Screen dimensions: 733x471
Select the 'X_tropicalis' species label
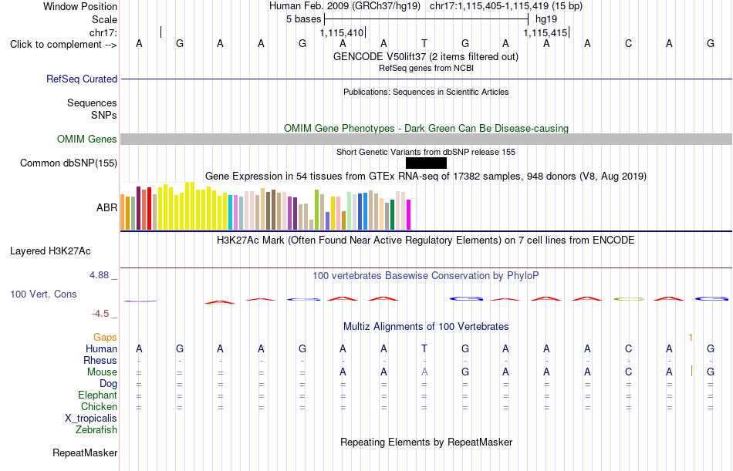point(91,419)
